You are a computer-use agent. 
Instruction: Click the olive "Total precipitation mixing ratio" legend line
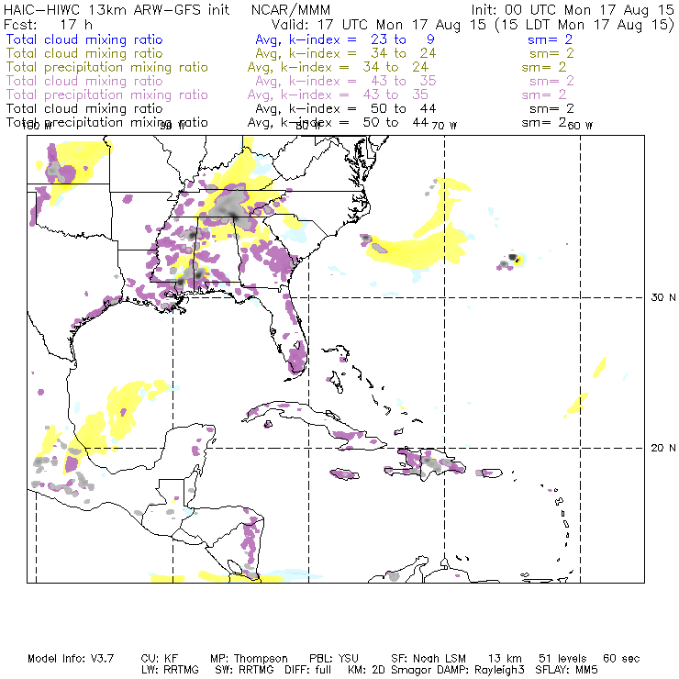click(x=107, y=67)
